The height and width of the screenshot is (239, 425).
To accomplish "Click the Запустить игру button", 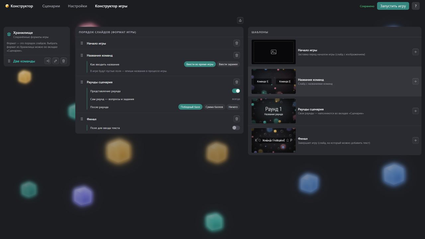I will coord(393,6).
